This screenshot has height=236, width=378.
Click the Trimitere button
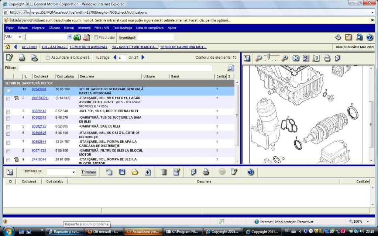pyautogui.click(x=89, y=172)
